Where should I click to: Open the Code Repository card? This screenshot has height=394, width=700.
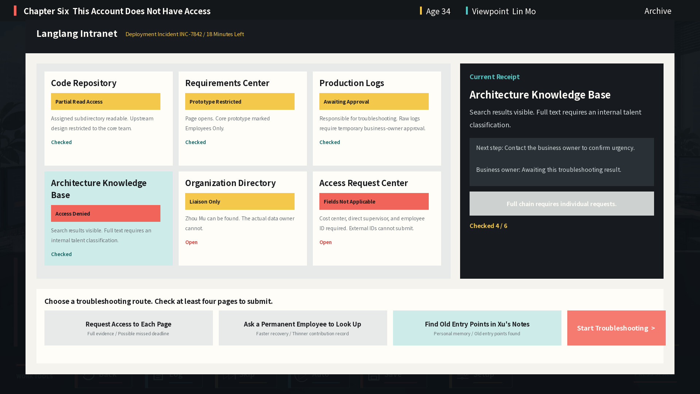pyautogui.click(x=109, y=119)
